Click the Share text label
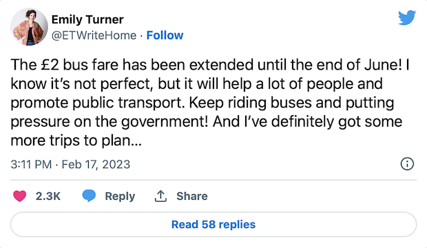This screenshot has height=248, width=427. pos(192,196)
